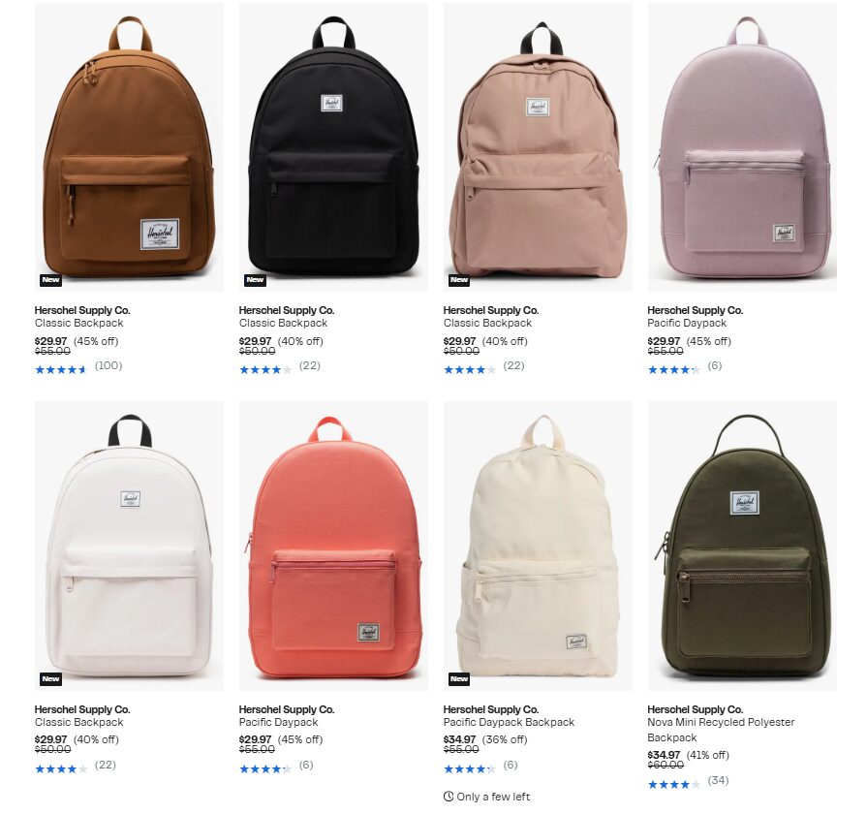This screenshot has height=814, width=867.
Task: Click Herschel Supply Co. brand under coral bag
Action: [287, 709]
